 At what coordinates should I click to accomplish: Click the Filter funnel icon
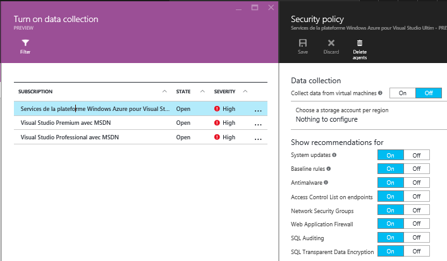tap(25, 43)
